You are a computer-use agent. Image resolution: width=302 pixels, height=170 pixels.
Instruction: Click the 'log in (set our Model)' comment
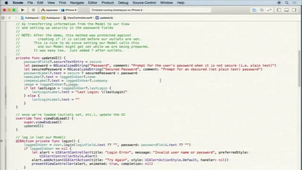(x=41, y=137)
